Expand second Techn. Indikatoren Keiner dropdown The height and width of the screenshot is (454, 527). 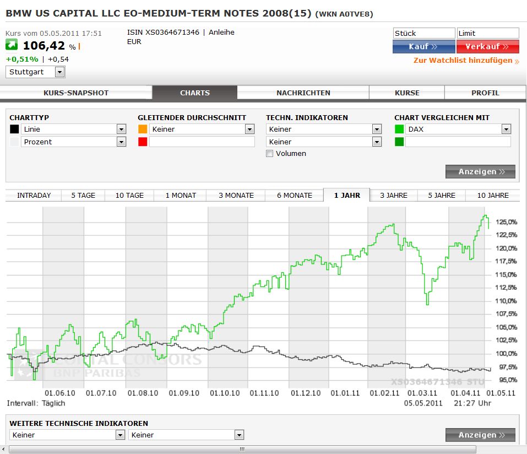tap(324, 142)
